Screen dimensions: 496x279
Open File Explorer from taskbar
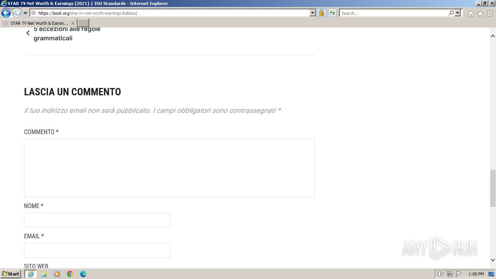pos(44,274)
